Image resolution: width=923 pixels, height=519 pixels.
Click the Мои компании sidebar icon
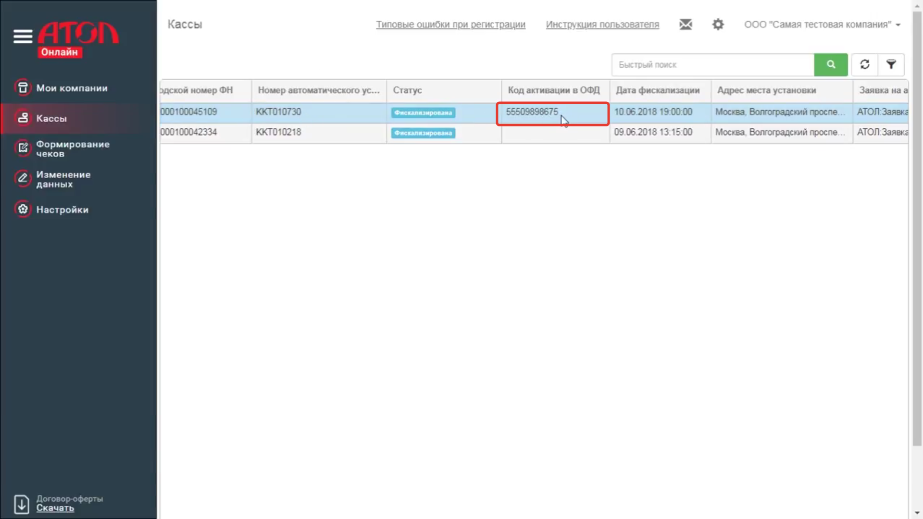(x=23, y=88)
